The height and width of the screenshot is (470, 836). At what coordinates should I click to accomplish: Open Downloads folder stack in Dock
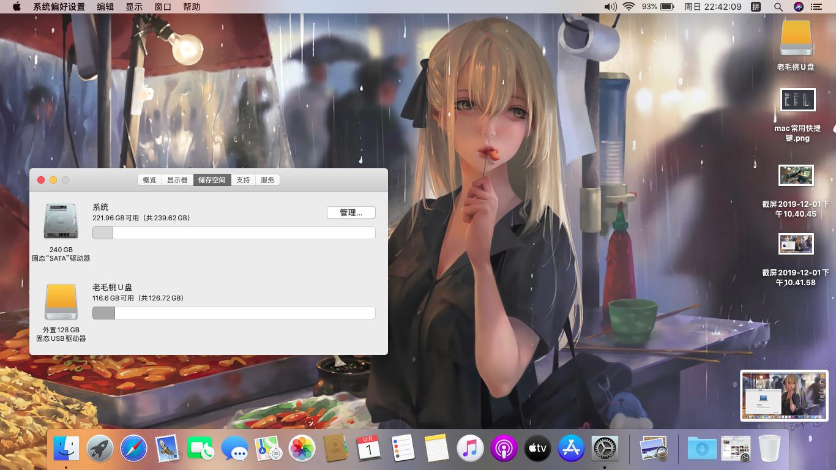coord(702,449)
